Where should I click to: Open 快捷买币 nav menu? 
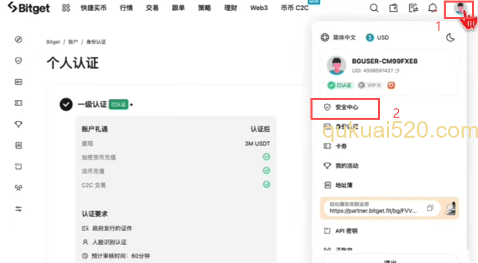pyautogui.click(x=94, y=8)
